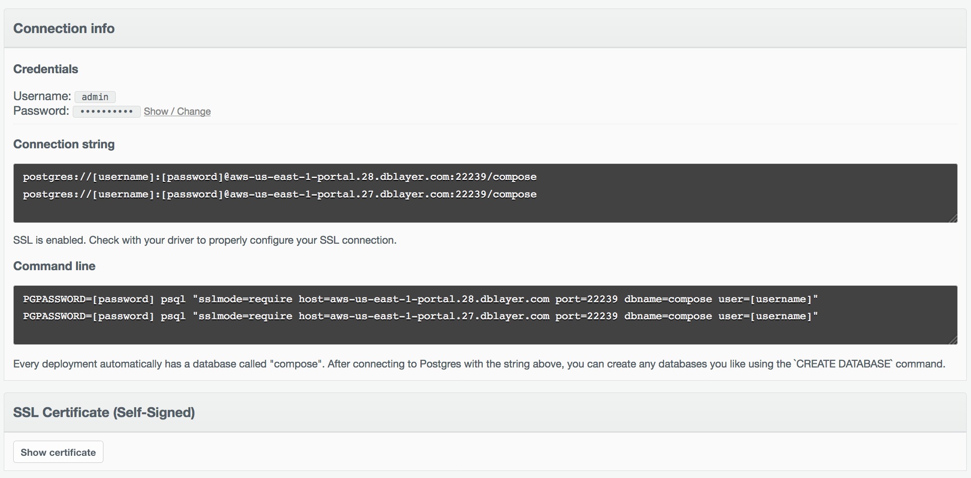Image resolution: width=971 pixels, height=478 pixels.
Task: Click the Credentials heading
Action: (45, 69)
